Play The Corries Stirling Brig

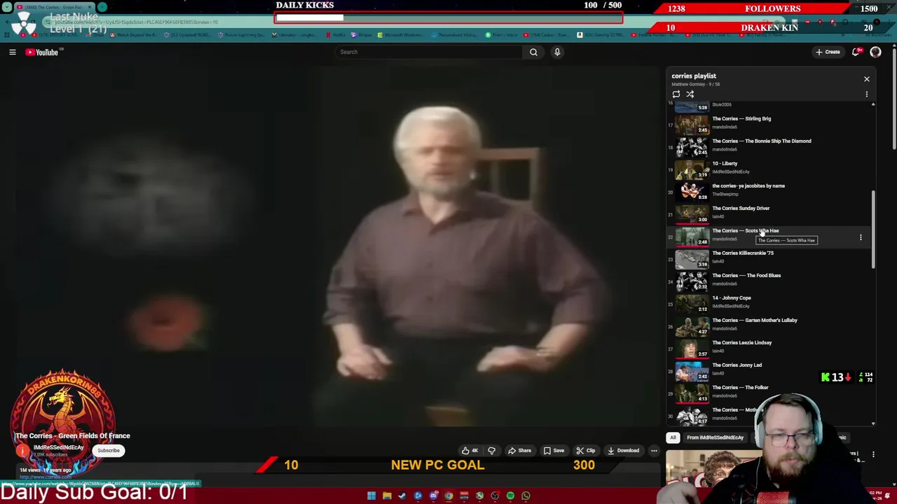[741, 118]
